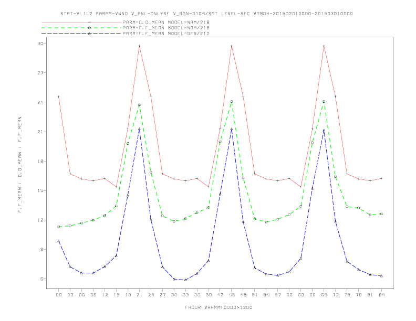Click x-axis tick label 03
Viewport: 416px width, 321px height.
coord(70,295)
